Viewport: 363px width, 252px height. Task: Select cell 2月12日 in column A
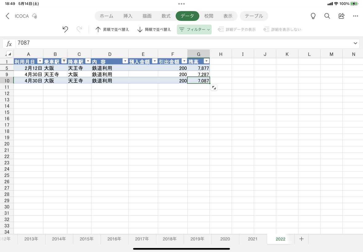[x=29, y=68]
